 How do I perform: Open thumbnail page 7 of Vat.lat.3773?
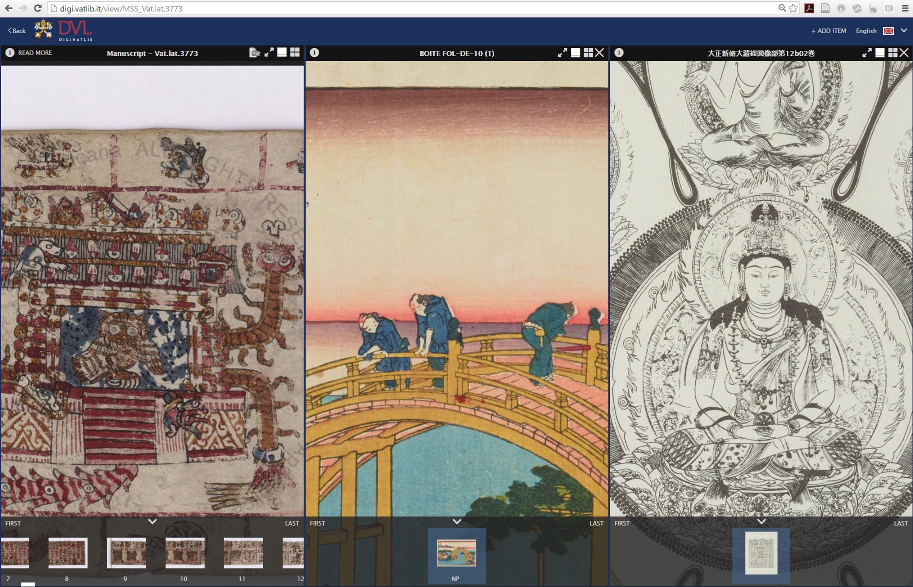coord(15,553)
